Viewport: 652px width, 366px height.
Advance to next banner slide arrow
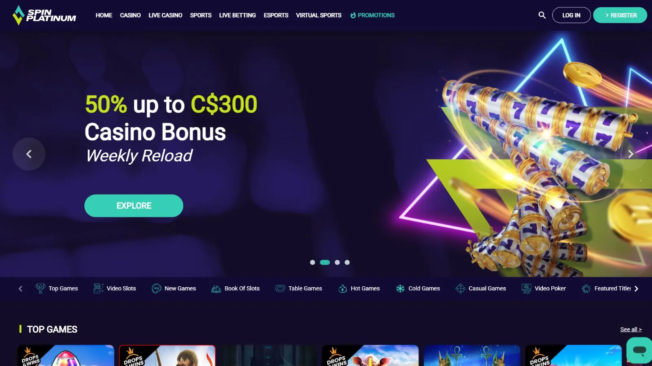pyautogui.click(x=631, y=154)
